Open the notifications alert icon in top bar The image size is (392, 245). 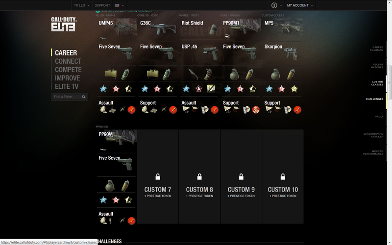tap(274, 5)
